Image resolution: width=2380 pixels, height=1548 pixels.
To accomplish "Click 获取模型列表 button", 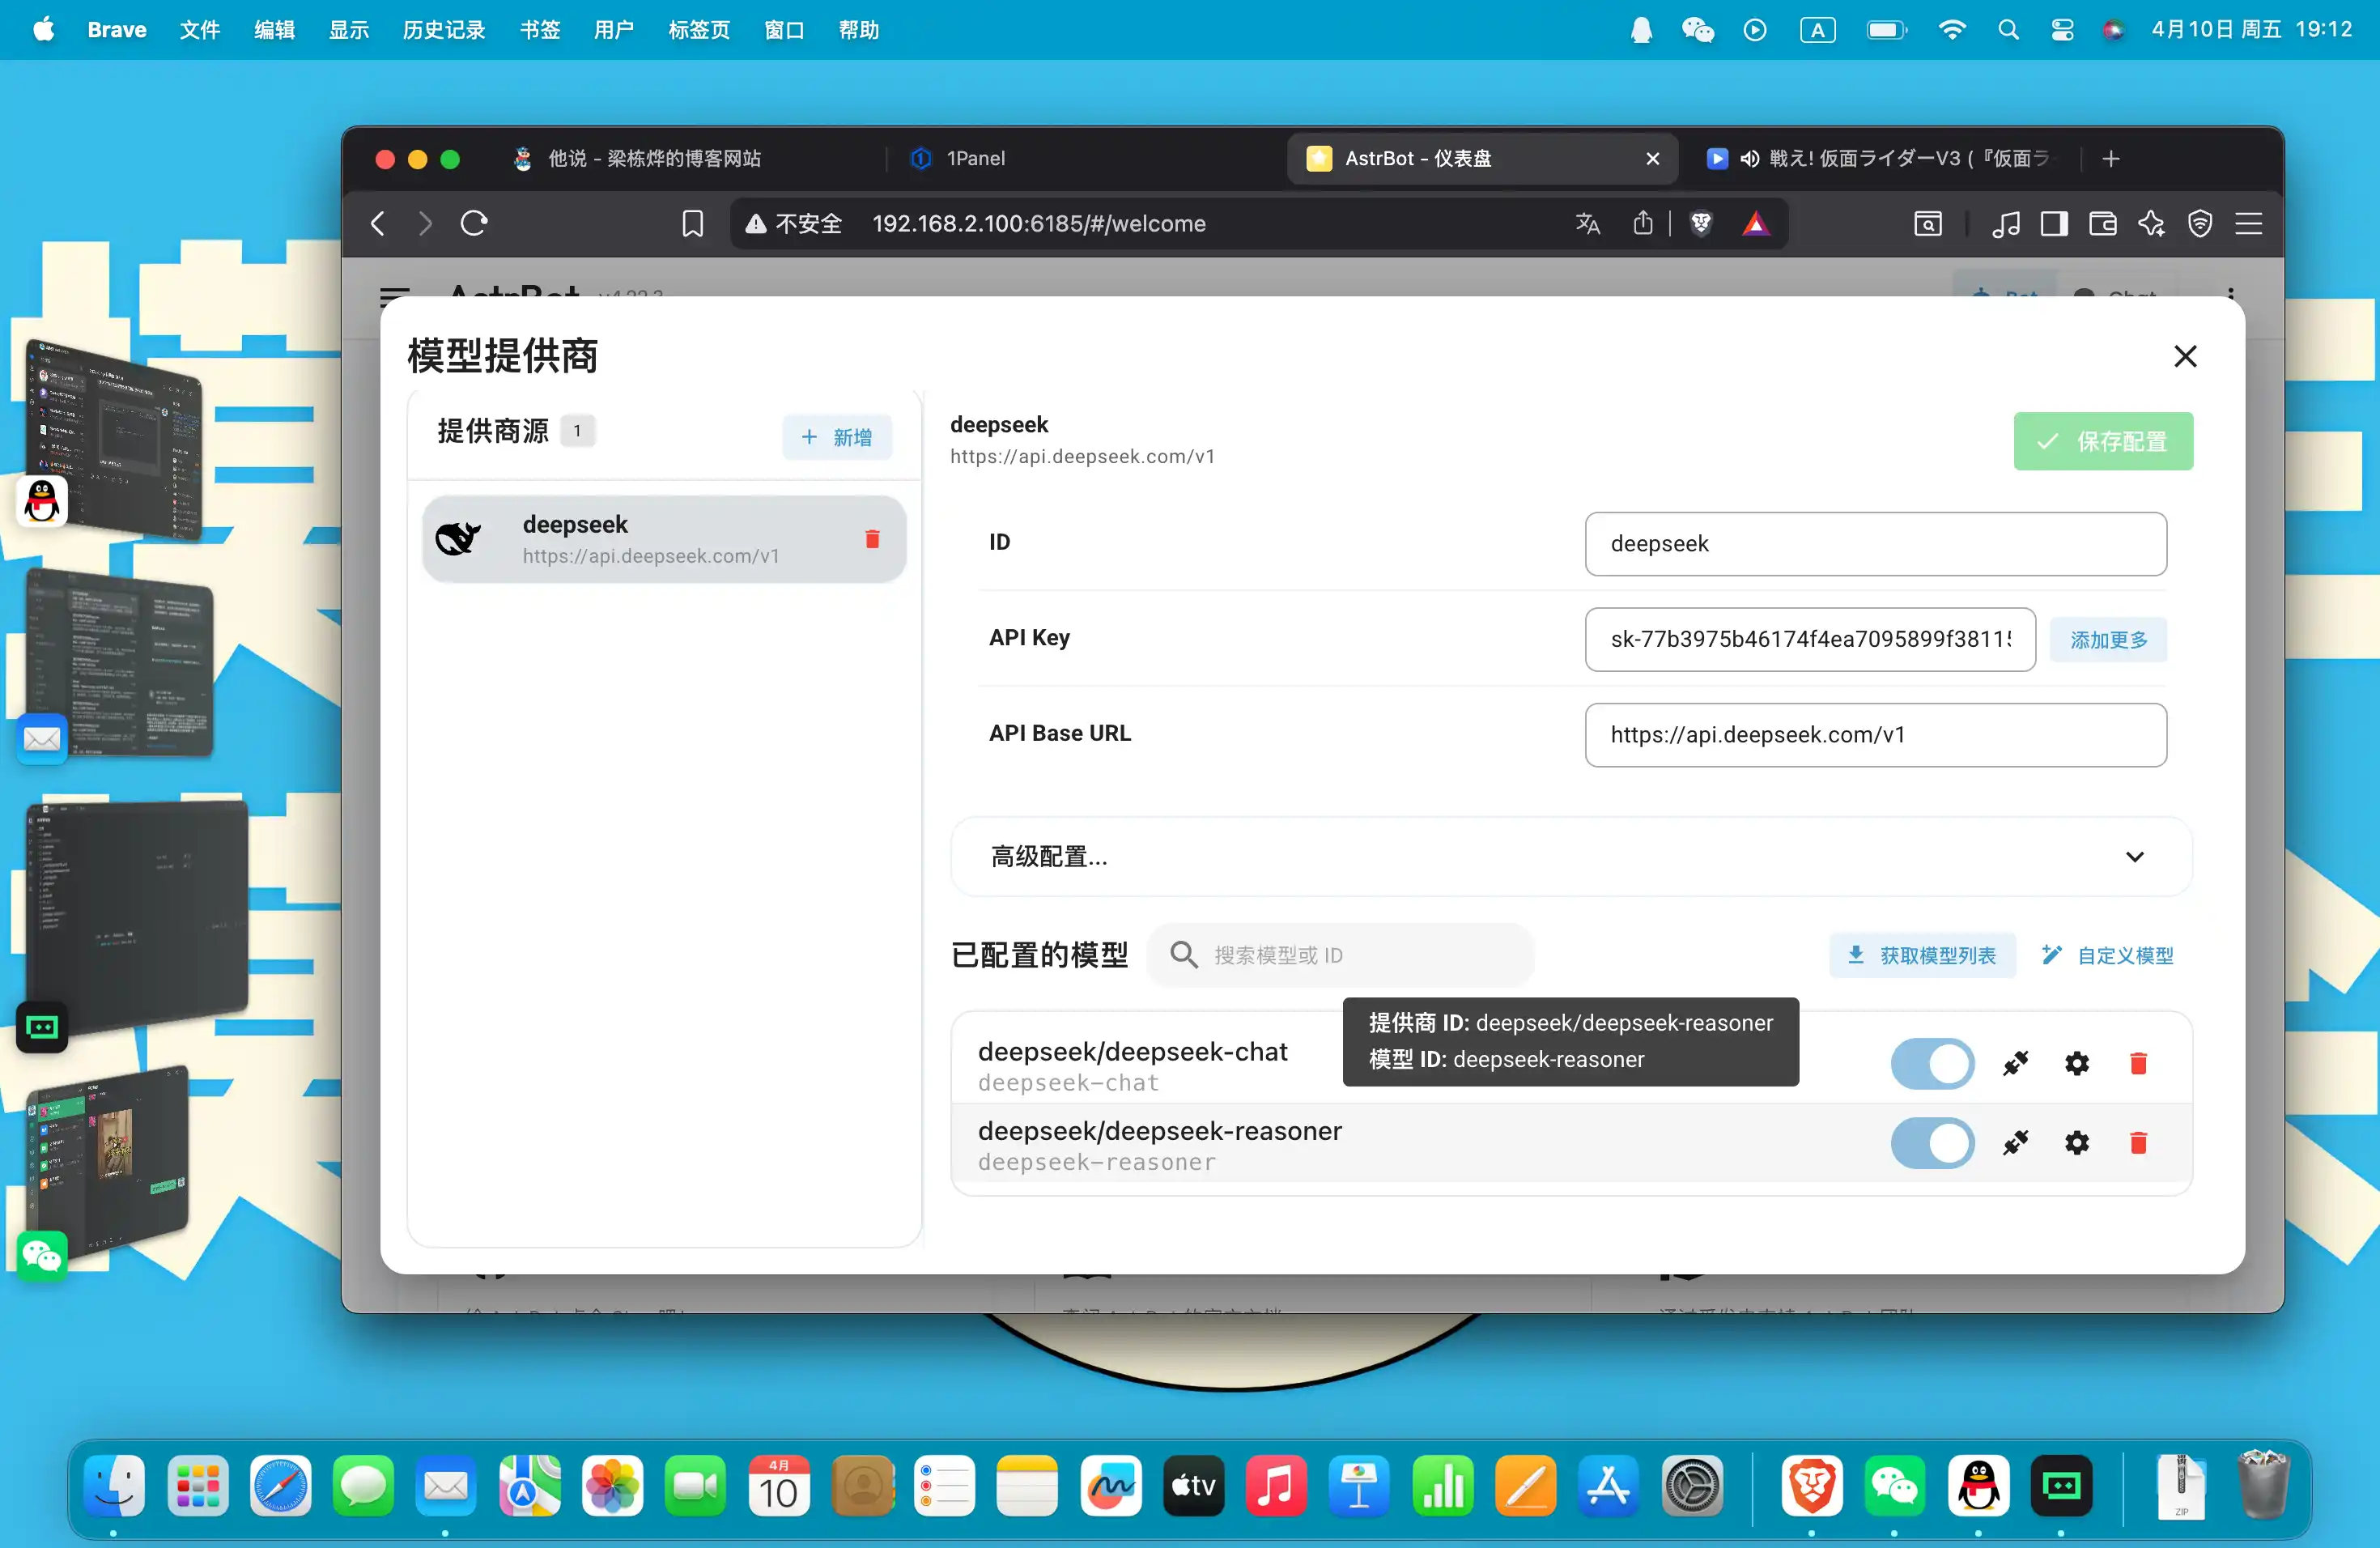I will coord(1921,955).
